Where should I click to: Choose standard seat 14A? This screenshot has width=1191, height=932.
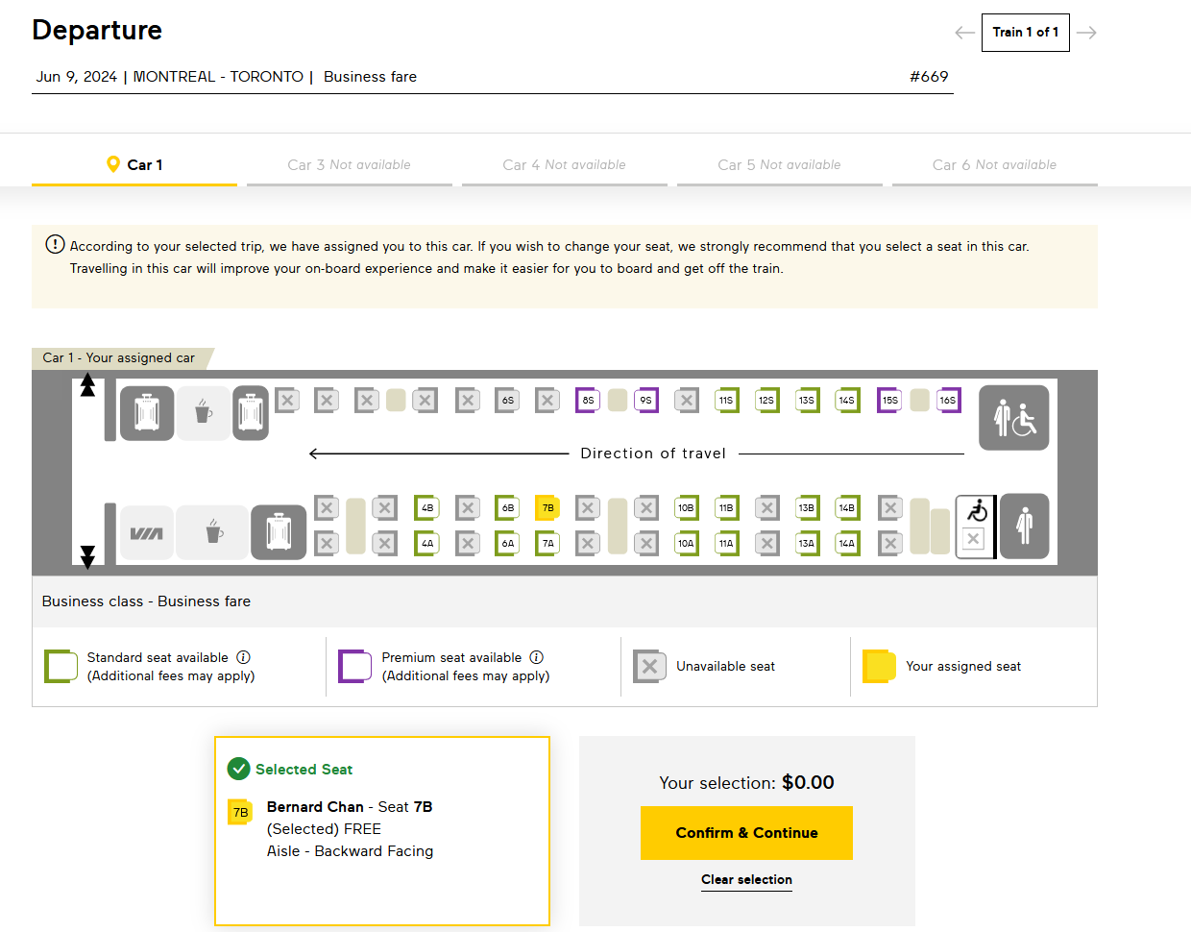click(846, 543)
